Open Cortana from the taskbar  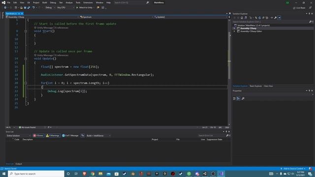(68, 174)
